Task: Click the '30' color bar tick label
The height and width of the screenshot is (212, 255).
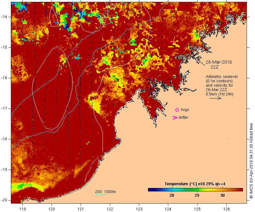Action: [x=222, y=195]
